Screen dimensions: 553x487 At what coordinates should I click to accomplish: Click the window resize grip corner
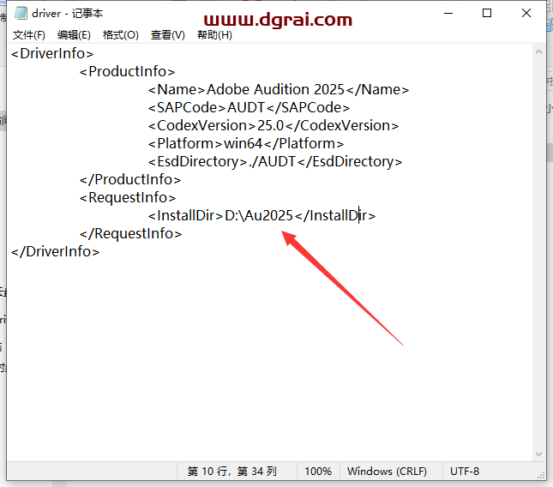click(x=541, y=475)
